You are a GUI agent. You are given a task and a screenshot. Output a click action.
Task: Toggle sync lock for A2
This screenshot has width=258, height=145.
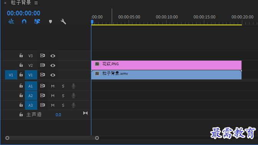click(43, 96)
